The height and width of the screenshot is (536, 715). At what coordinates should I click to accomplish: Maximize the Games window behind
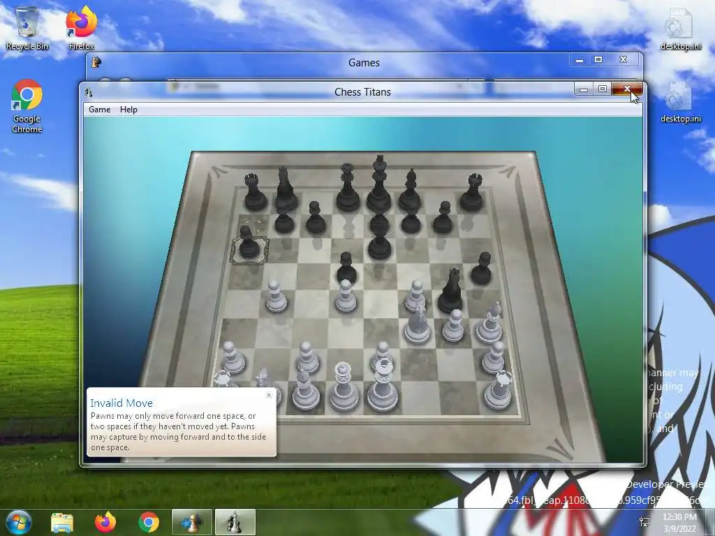pos(598,60)
